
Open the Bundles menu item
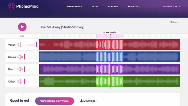(113, 7)
